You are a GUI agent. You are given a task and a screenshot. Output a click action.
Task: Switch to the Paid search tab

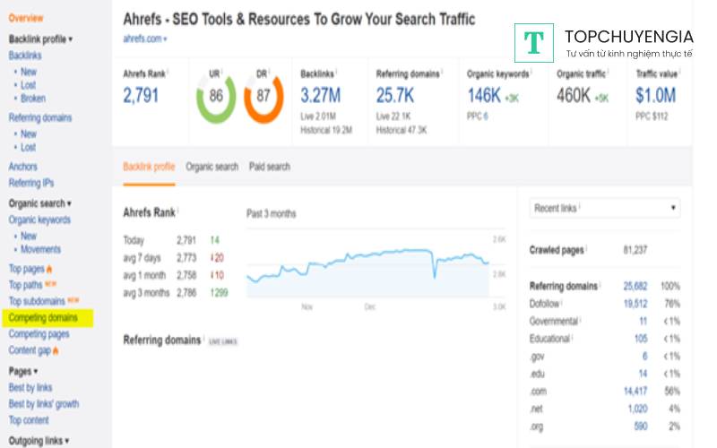(269, 167)
